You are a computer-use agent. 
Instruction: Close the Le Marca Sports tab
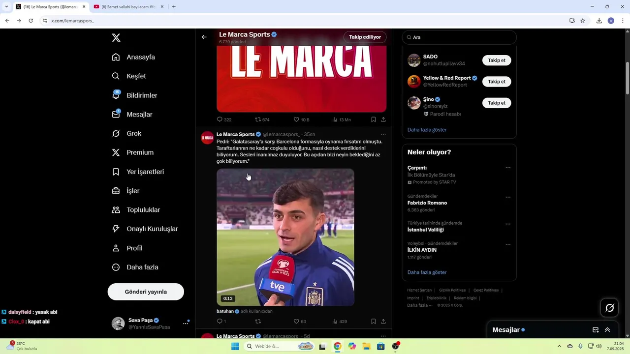pos(84,7)
